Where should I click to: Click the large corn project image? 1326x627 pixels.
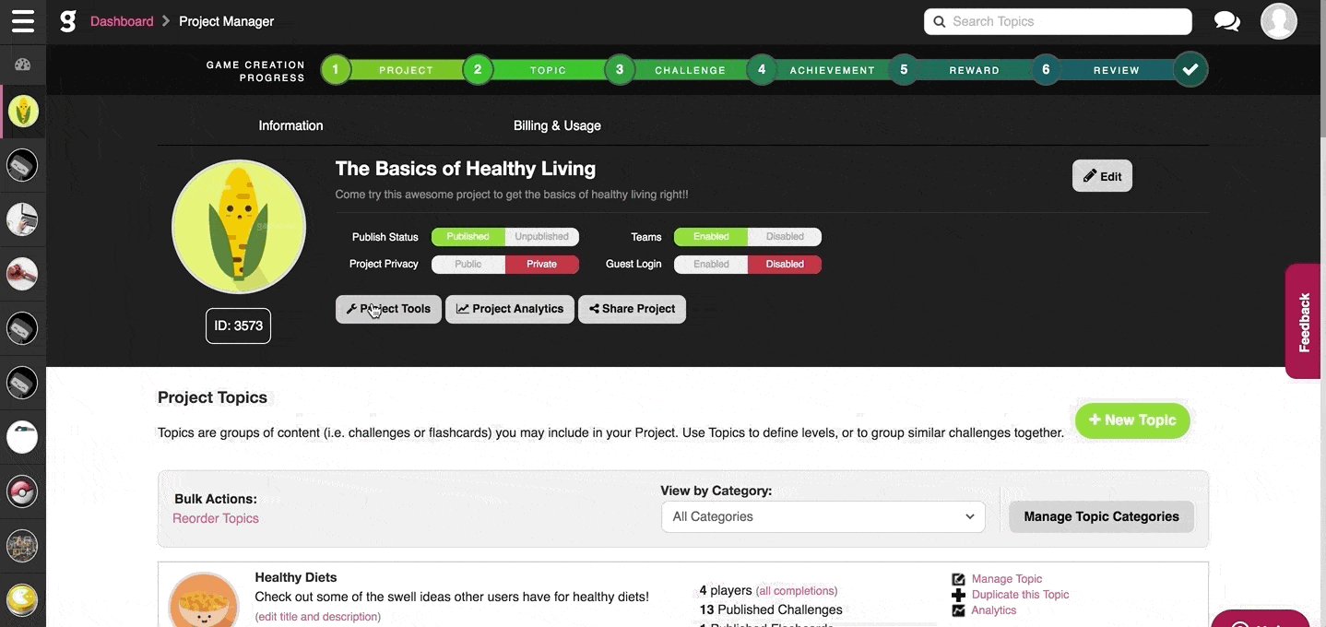click(239, 227)
